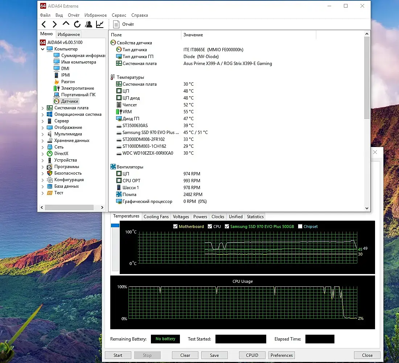Click the Мультимедиа speaker icon
Viewport: 399px width, 363px height.
[x=50, y=134]
